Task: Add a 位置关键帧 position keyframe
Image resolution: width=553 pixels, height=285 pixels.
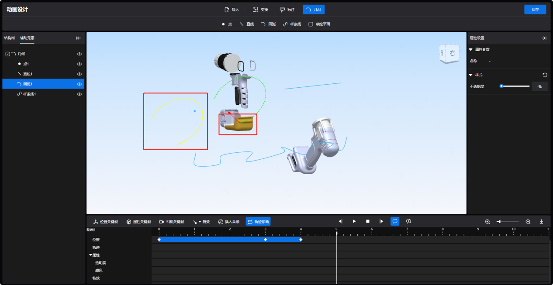Action: (106, 222)
